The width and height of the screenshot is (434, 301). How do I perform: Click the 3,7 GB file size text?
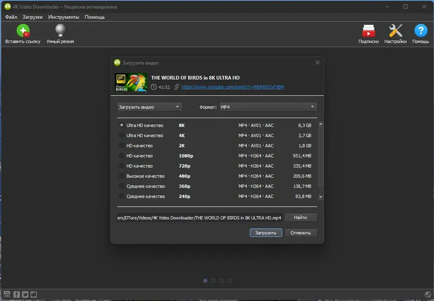coord(305,136)
